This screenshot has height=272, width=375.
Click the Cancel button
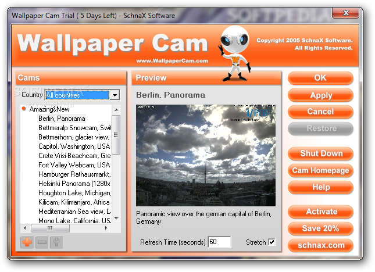pos(320,112)
